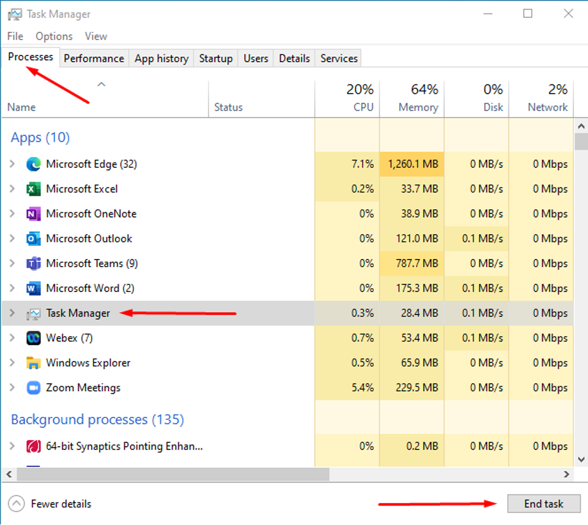This screenshot has width=588, height=525.
Task: Select the Microsoft Edge (32) process name
Action: pos(92,164)
